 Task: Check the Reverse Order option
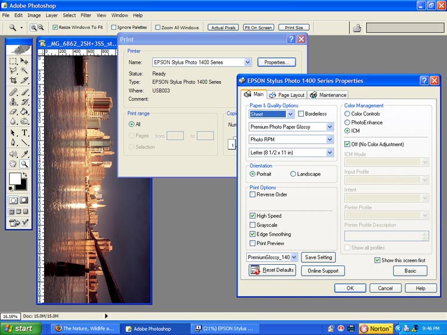tap(252, 195)
